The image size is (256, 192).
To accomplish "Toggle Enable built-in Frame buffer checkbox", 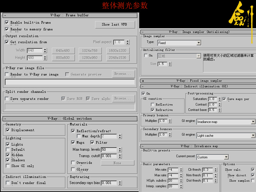I will pos(7,23).
